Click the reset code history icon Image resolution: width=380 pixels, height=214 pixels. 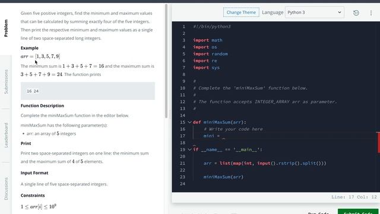(x=356, y=13)
